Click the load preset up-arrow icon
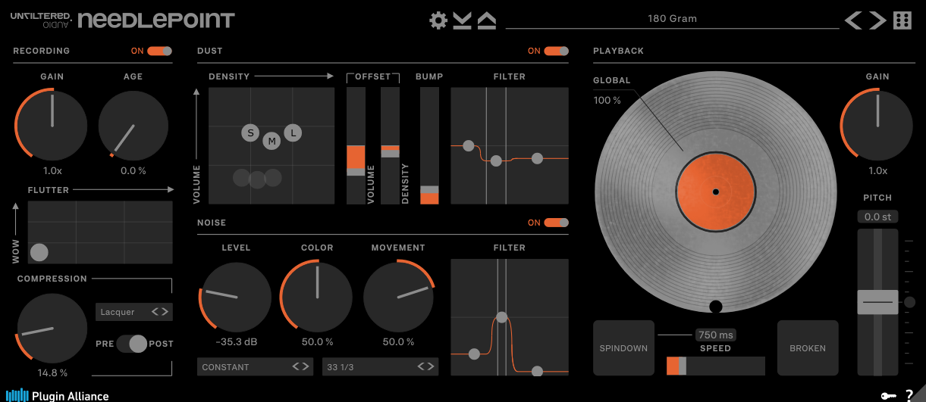This screenshot has width=926, height=402. click(487, 20)
